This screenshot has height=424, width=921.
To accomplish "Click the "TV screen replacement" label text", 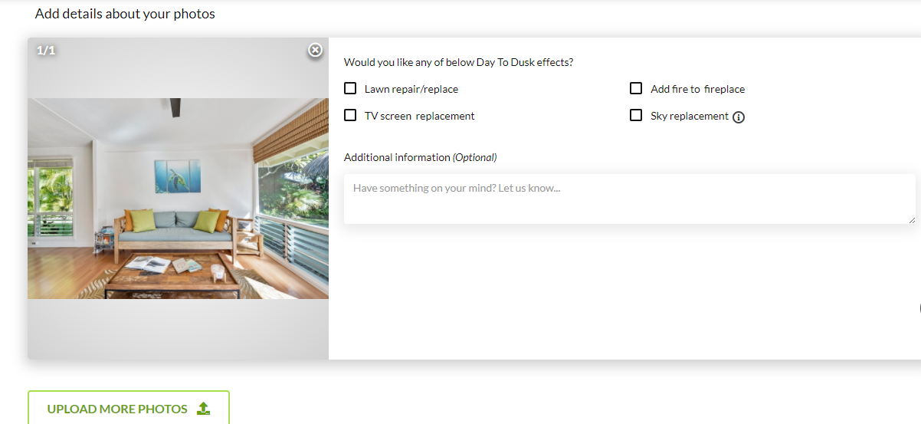I will 420,116.
